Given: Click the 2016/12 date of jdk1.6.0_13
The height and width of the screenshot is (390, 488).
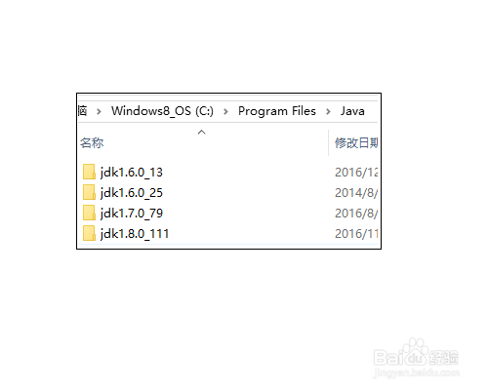Looking at the screenshot, I should 356,173.
